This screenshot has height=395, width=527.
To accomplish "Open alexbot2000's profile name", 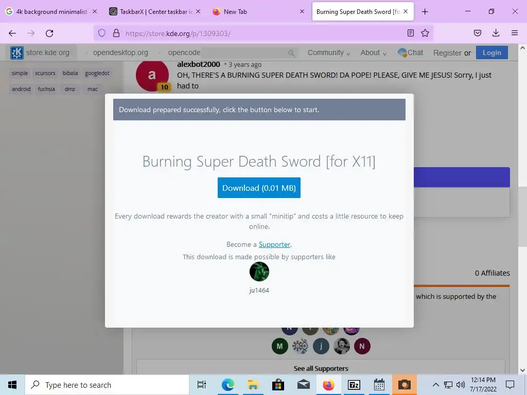I will (198, 64).
